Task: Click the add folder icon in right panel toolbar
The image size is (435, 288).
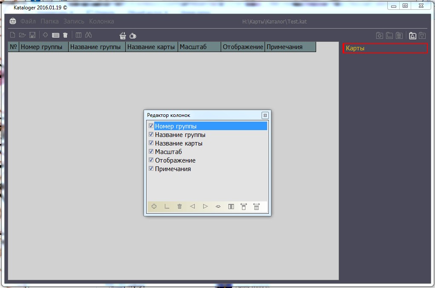Action: pyautogui.click(x=379, y=36)
